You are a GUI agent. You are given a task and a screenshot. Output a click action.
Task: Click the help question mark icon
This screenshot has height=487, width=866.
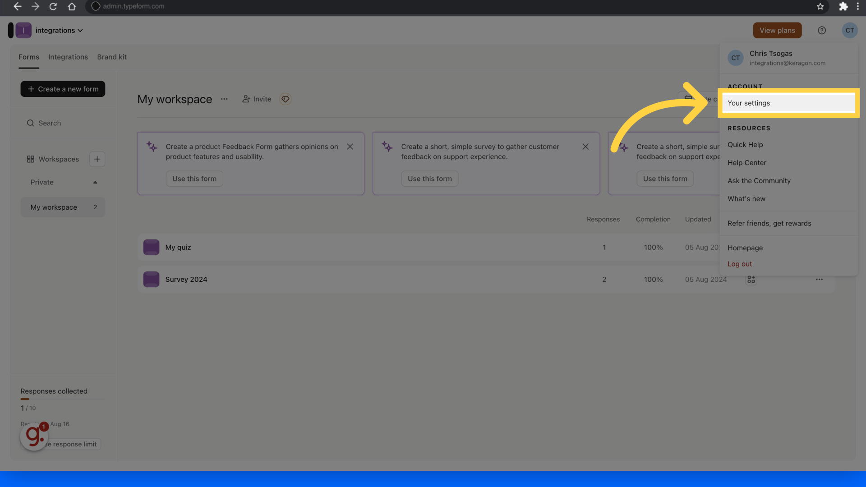click(821, 30)
